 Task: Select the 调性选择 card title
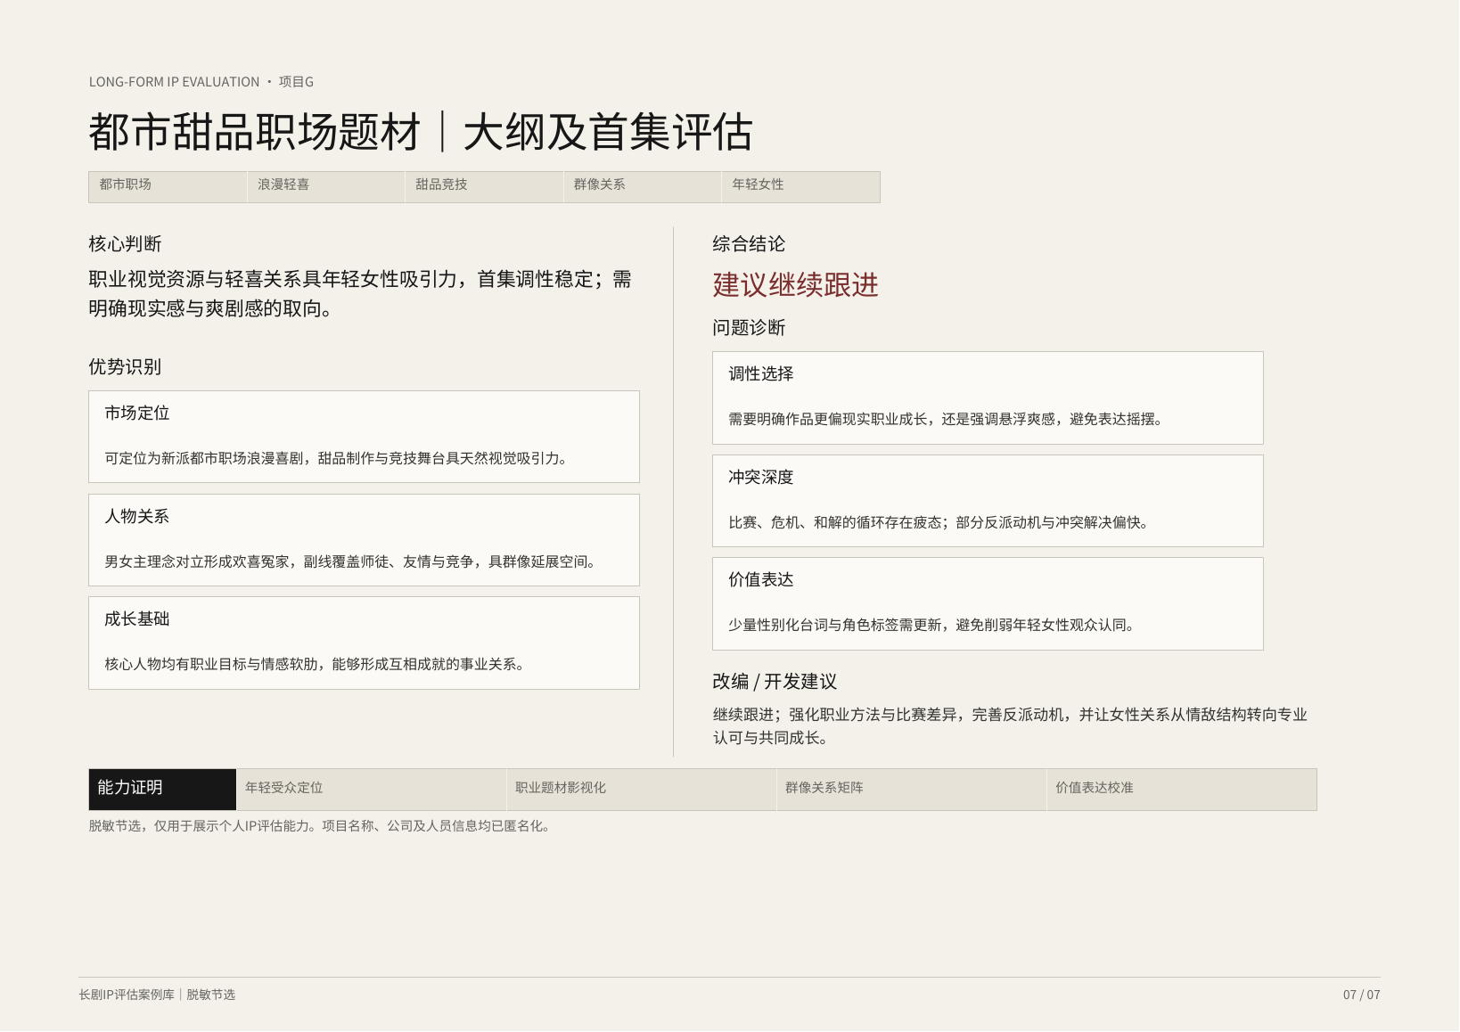click(761, 374)
